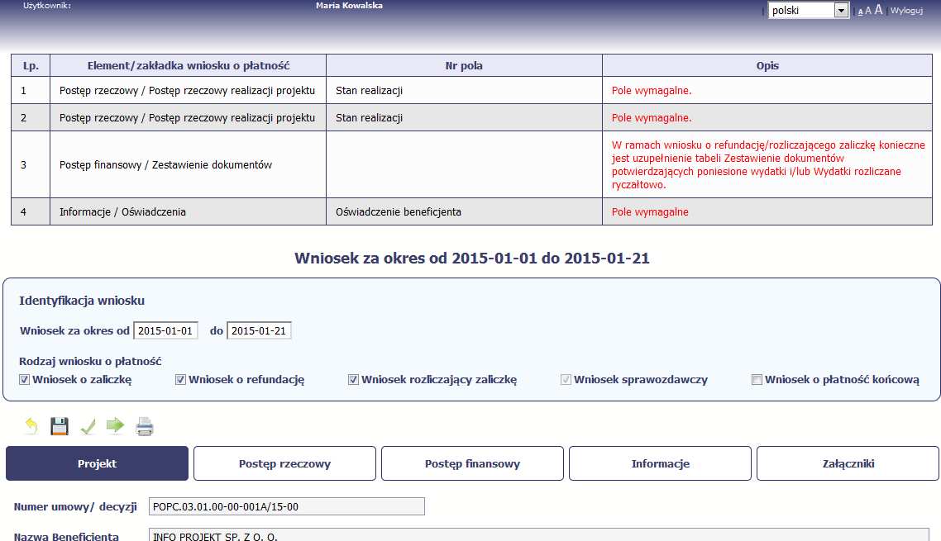
Task: Click the 'Lp.' column header
Action: coord(31,65)
